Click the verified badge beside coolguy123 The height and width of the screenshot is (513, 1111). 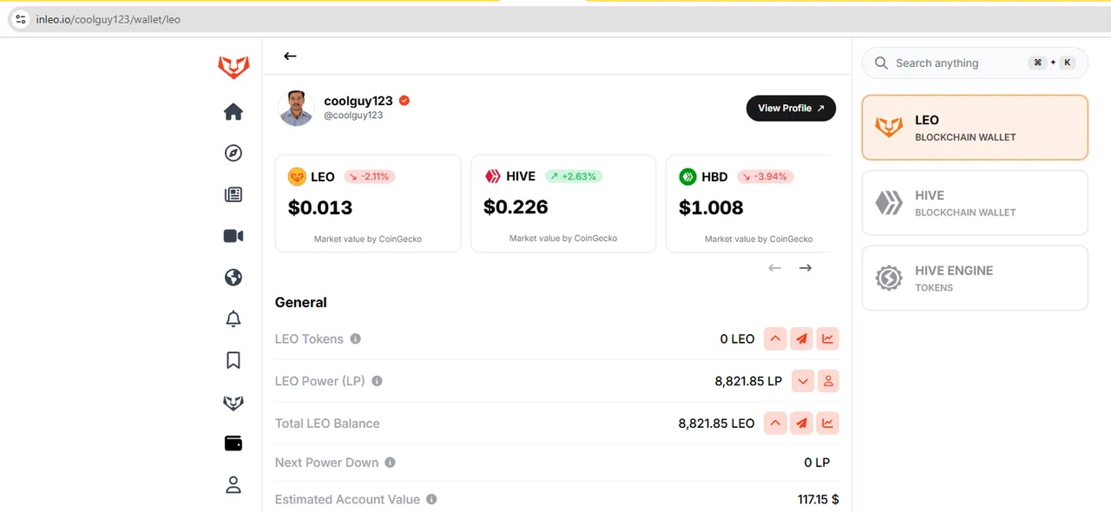404,101
